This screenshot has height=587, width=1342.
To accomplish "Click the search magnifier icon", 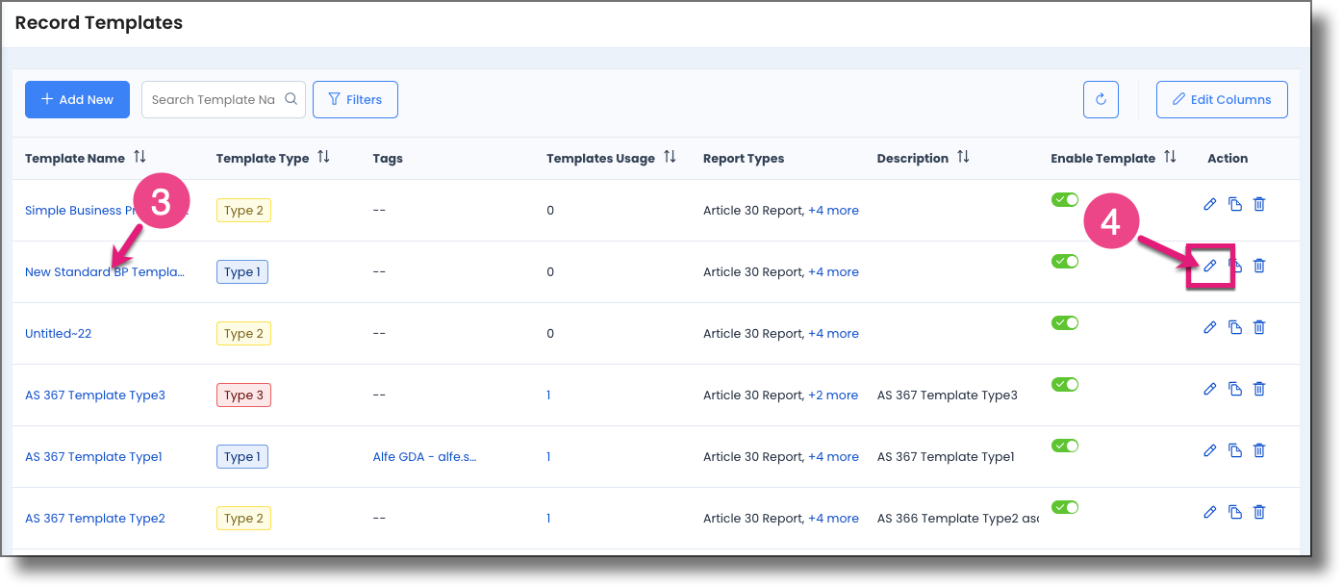I will point(291,99).
